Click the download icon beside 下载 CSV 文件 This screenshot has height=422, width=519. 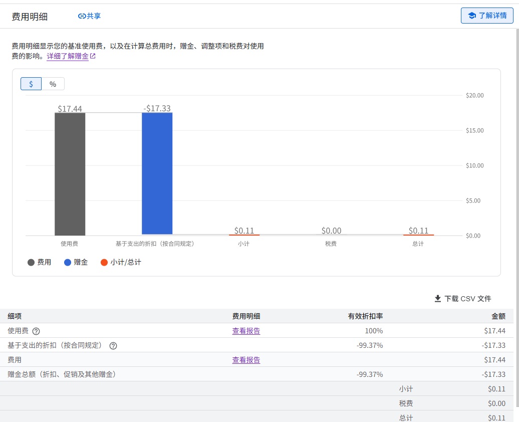click(437, 299)
